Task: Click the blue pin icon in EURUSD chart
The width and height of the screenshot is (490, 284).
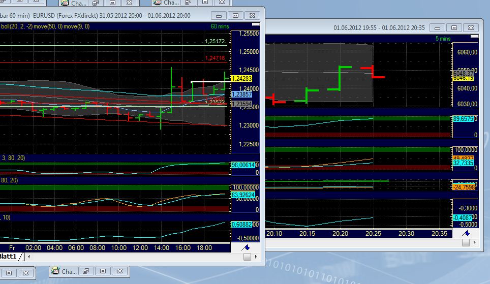Action: click(246, 248)
